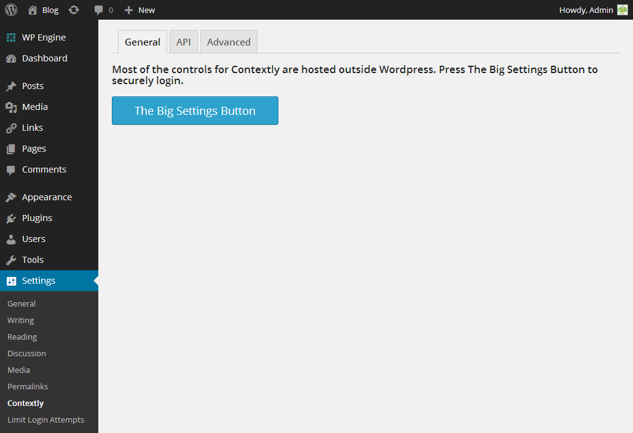The image size is (633, 433).
Task: Click the Tools wrench icon
Action: (11, 260)
